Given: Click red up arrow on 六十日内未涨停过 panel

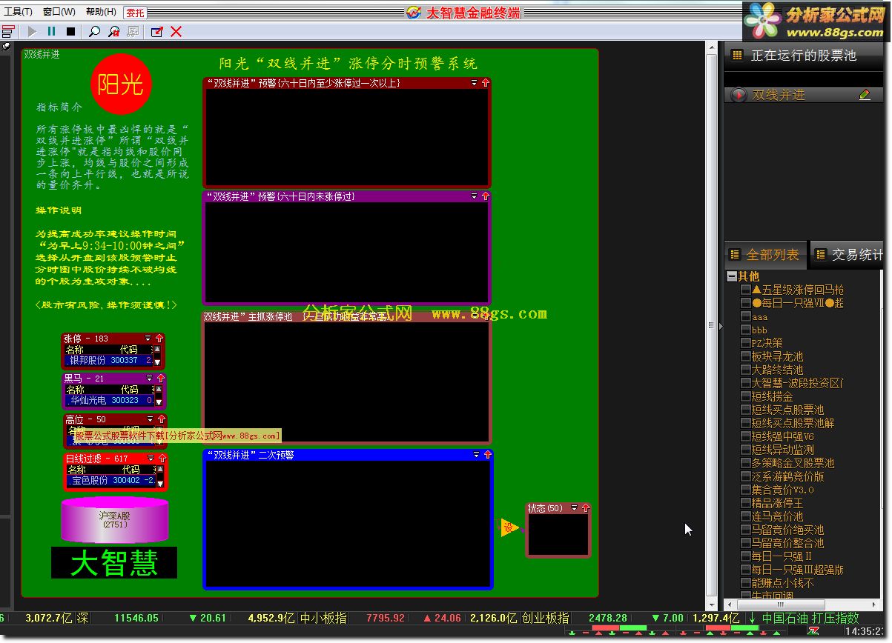Looking at the screenshot, I should [486, 196].
